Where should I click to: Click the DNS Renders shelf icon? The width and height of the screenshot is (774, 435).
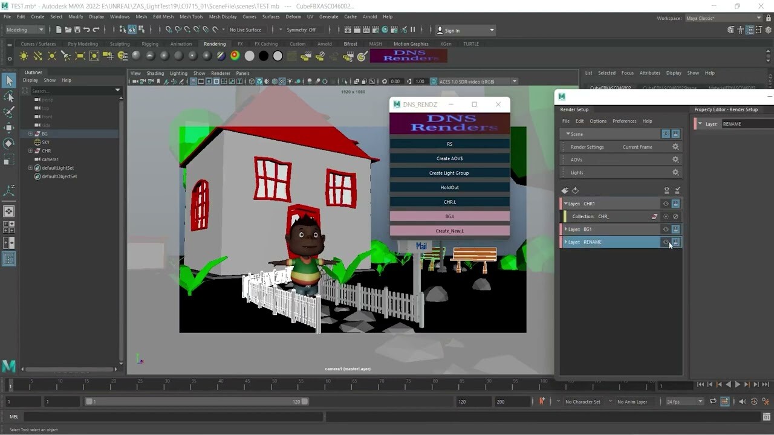point(409,56)
